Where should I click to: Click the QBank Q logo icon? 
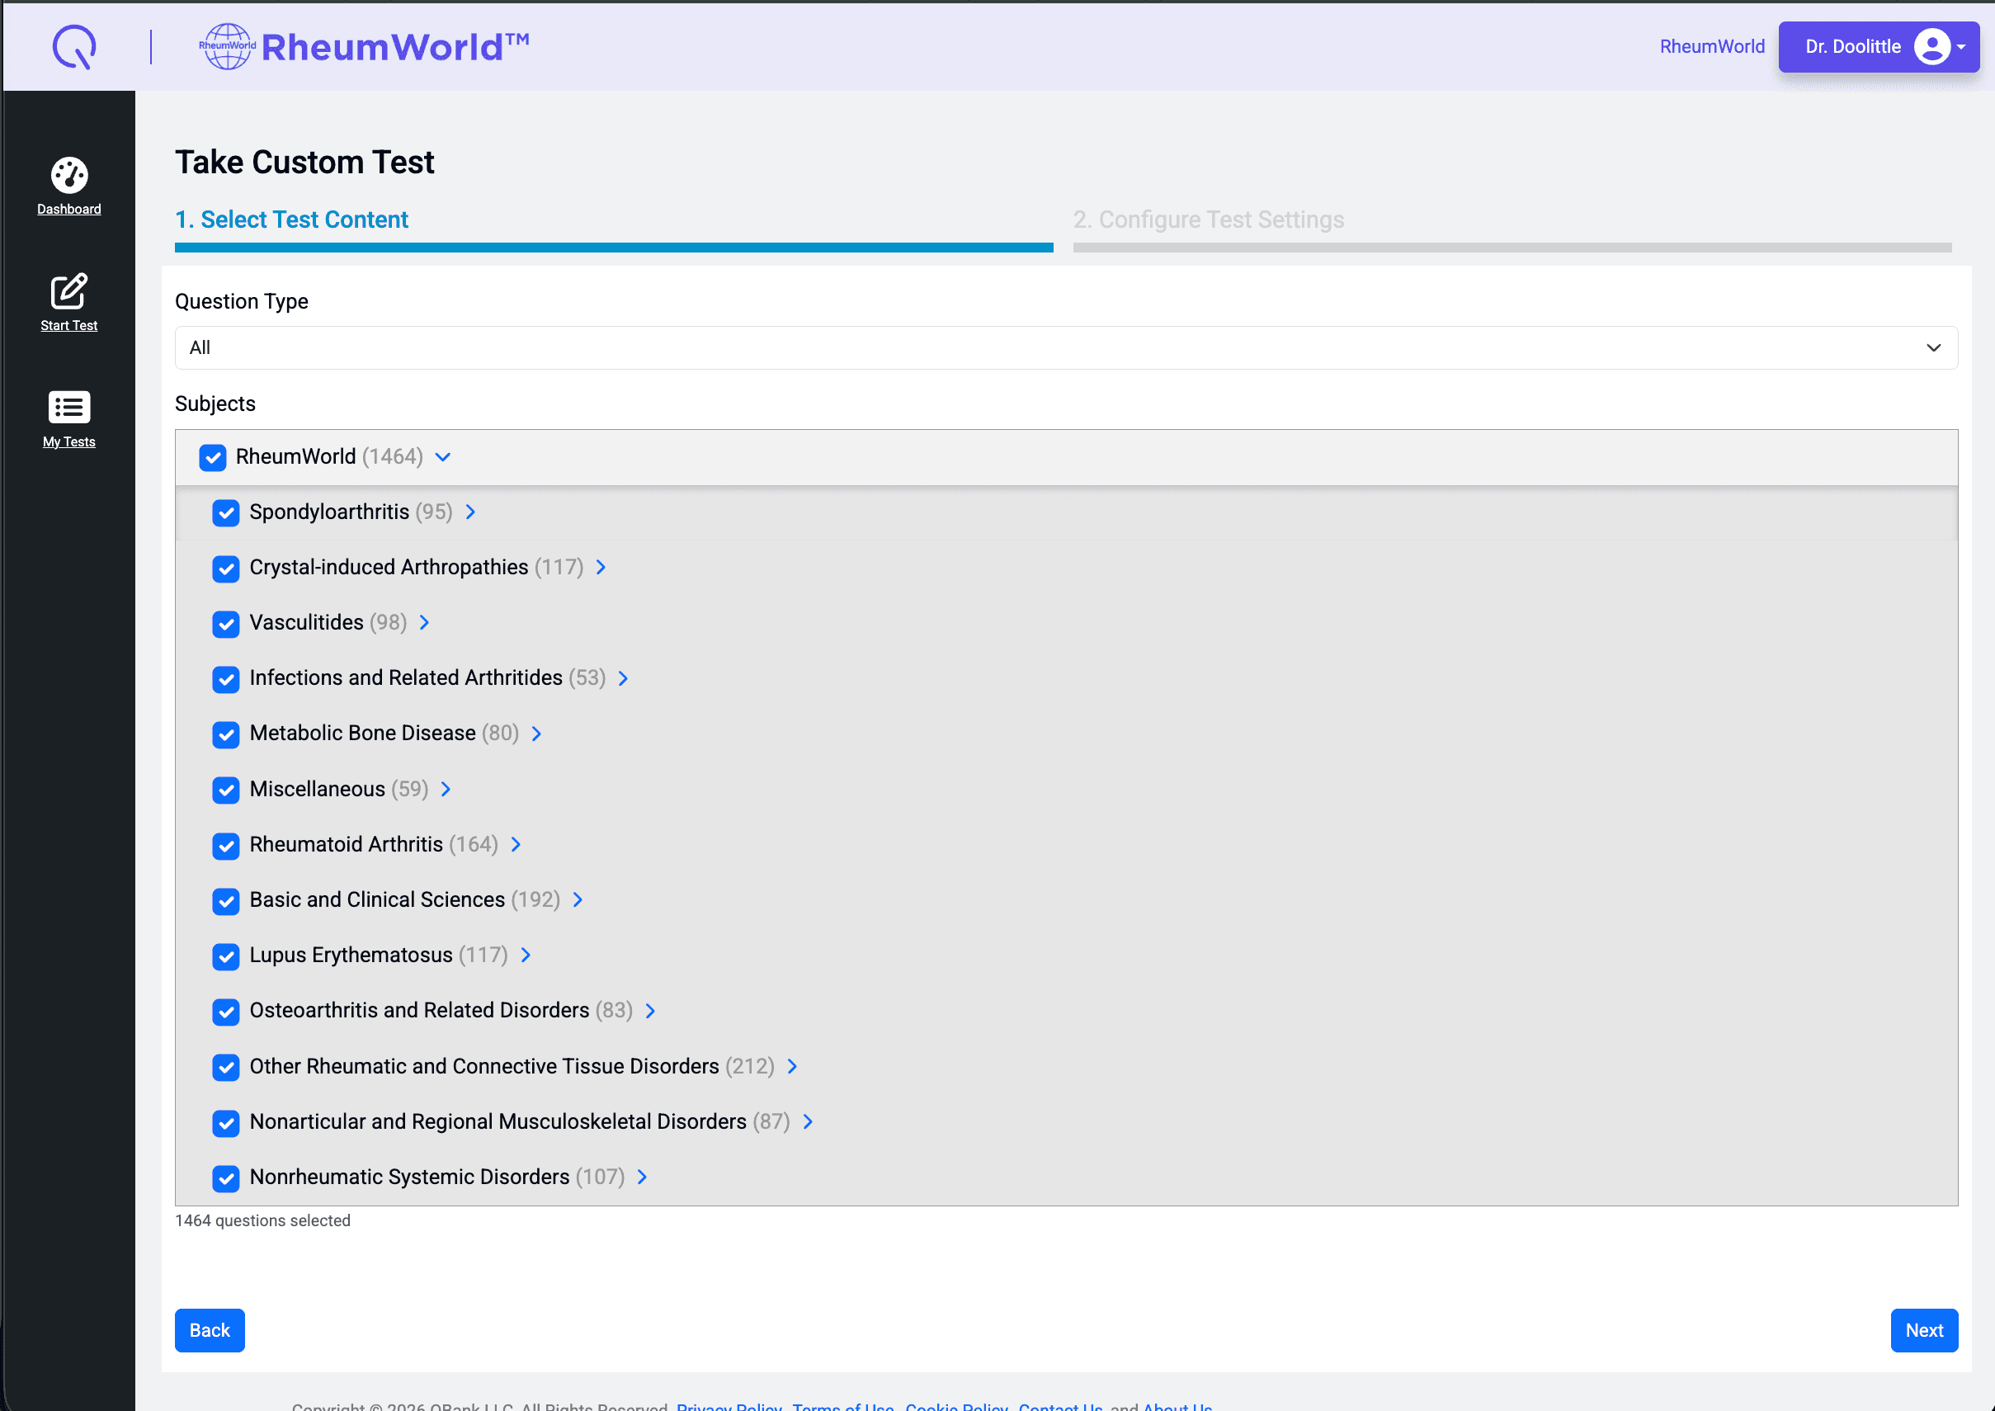pos(74,46)
